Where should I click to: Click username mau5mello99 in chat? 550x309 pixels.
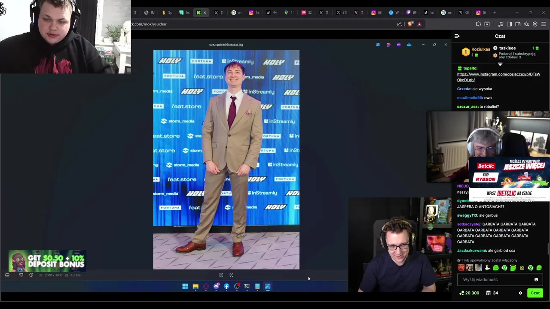point(470,98)
